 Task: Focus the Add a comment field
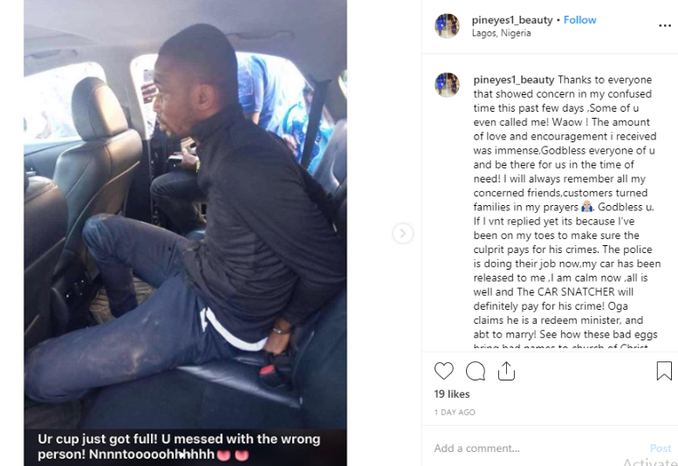pos(538,449)
